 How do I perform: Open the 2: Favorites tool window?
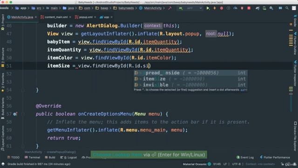point(3,82)
